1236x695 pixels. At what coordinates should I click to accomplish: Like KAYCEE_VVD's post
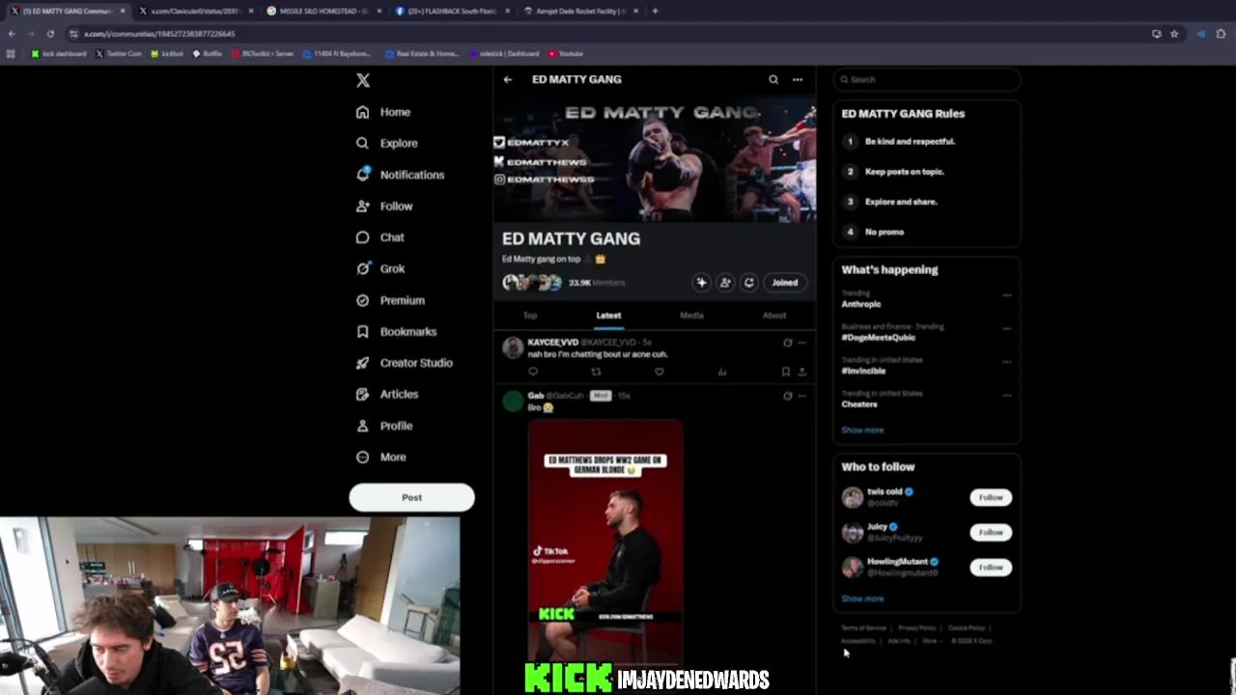[660, 372]
